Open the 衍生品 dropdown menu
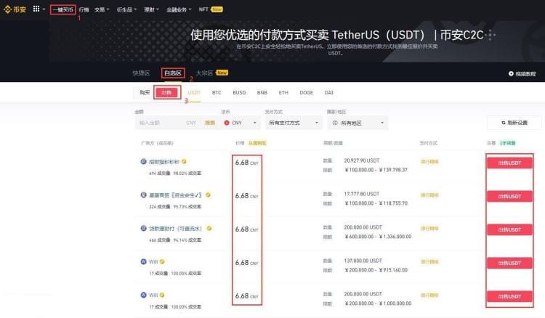This screenshot has width=545, height=318. [x=126, y=9]
